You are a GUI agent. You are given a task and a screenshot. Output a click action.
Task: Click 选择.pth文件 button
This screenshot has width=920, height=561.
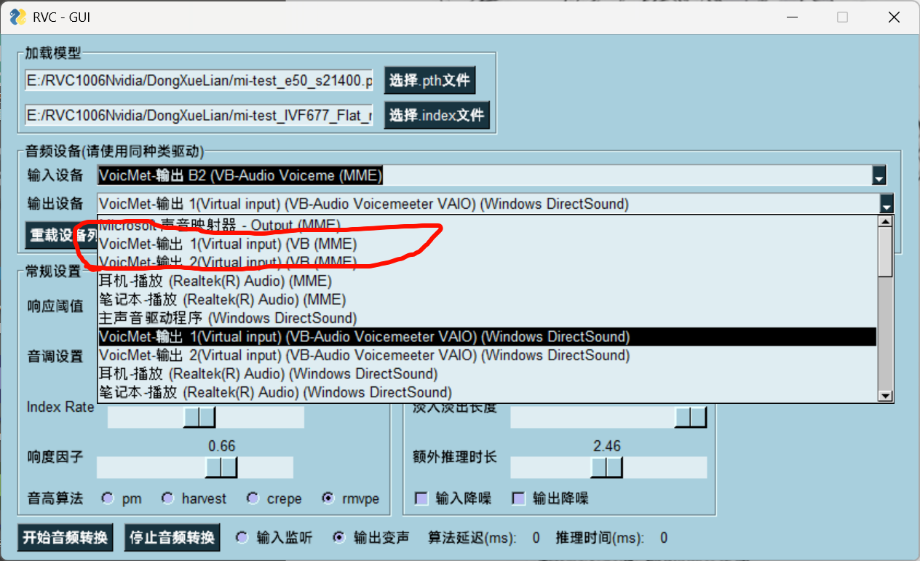pyautogui.click(x=429, y=80)
